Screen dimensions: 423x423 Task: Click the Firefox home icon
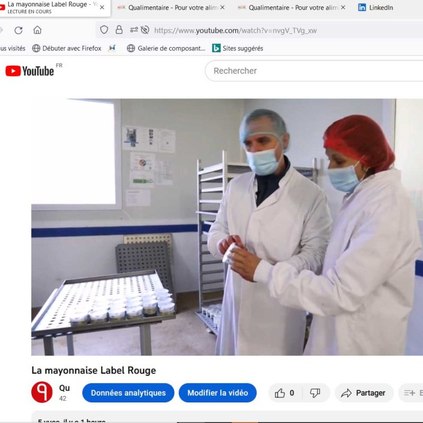click(37, 30)
